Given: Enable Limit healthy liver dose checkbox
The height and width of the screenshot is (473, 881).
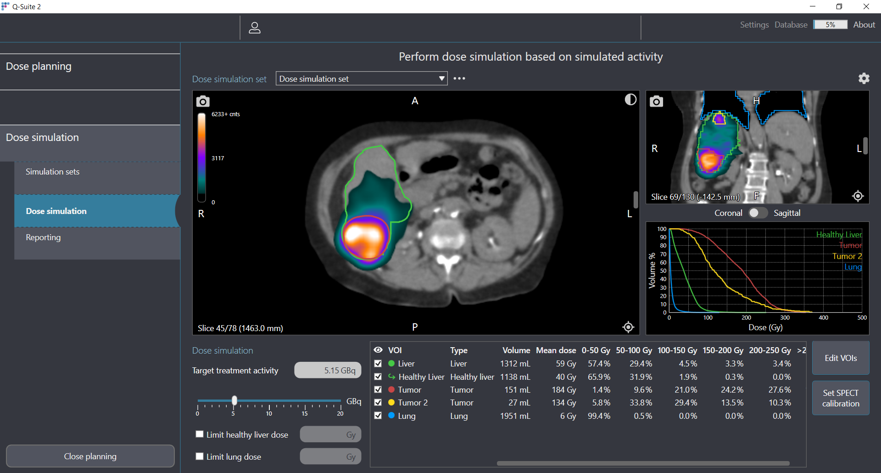Looking at the screenshot, I should pos(200,434).
